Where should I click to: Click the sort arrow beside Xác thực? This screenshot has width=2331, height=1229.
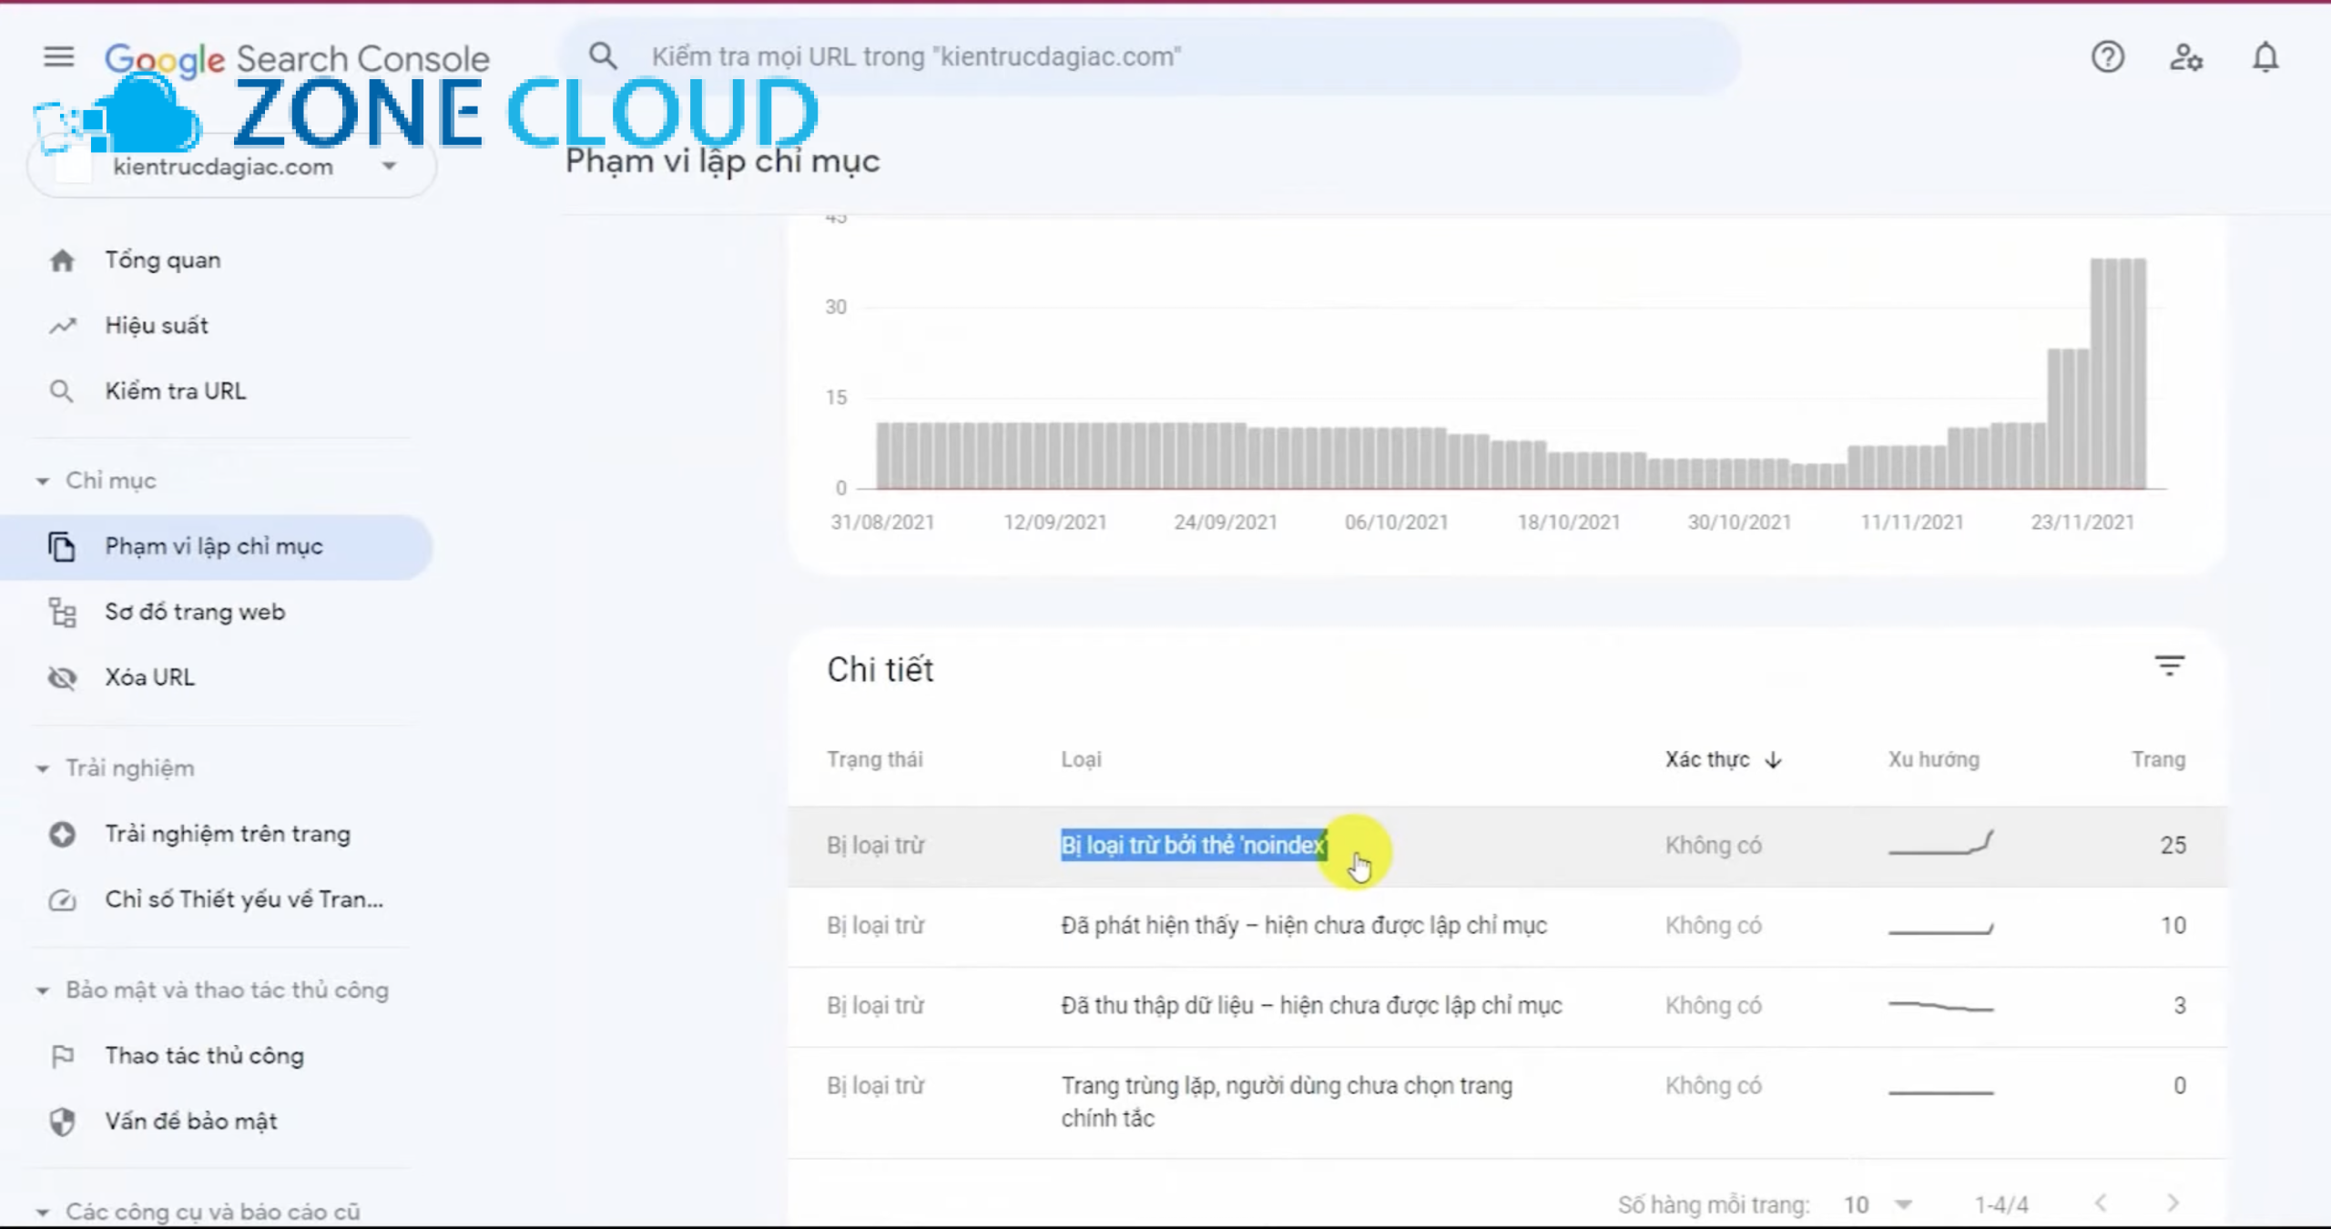[x=1773, y=759]
